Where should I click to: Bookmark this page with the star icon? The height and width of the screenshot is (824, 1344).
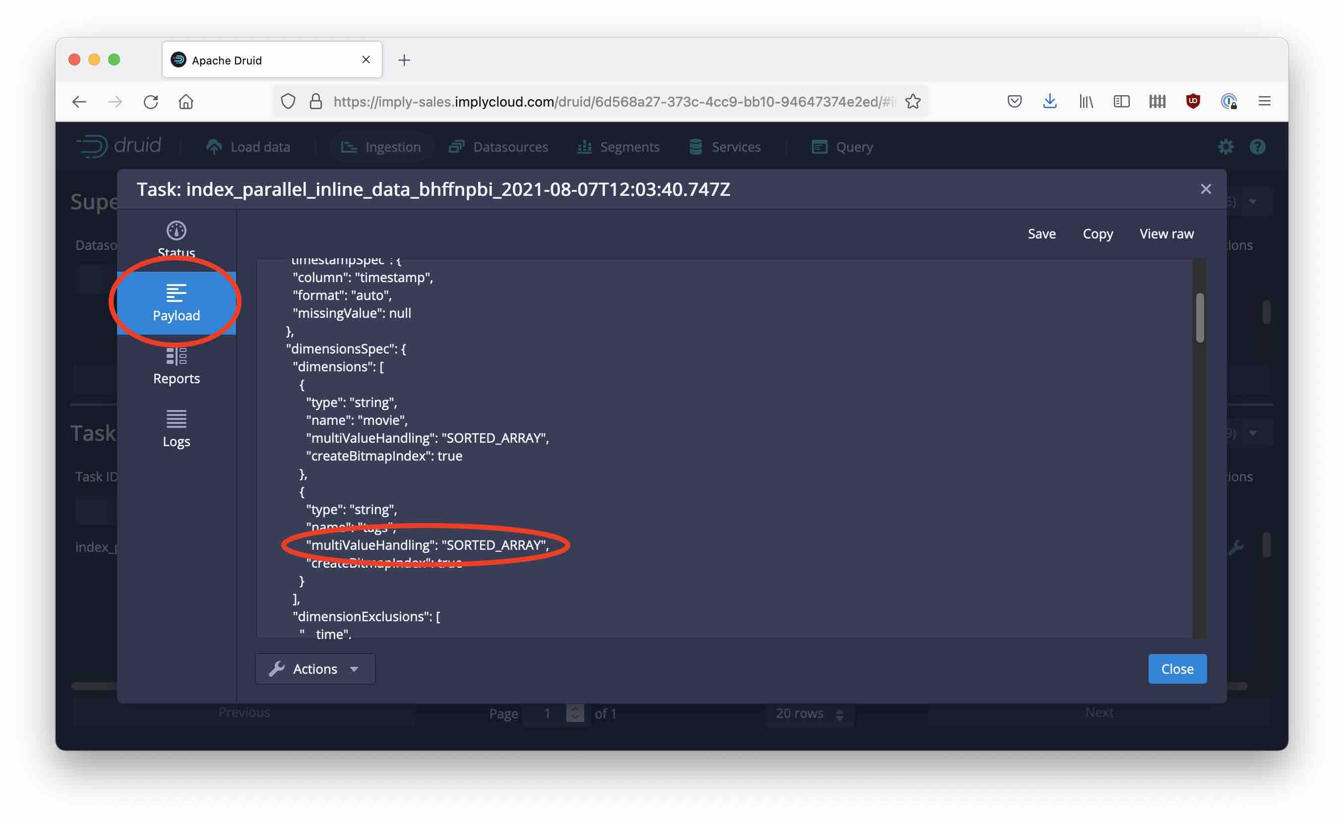(x=913, y=102)
